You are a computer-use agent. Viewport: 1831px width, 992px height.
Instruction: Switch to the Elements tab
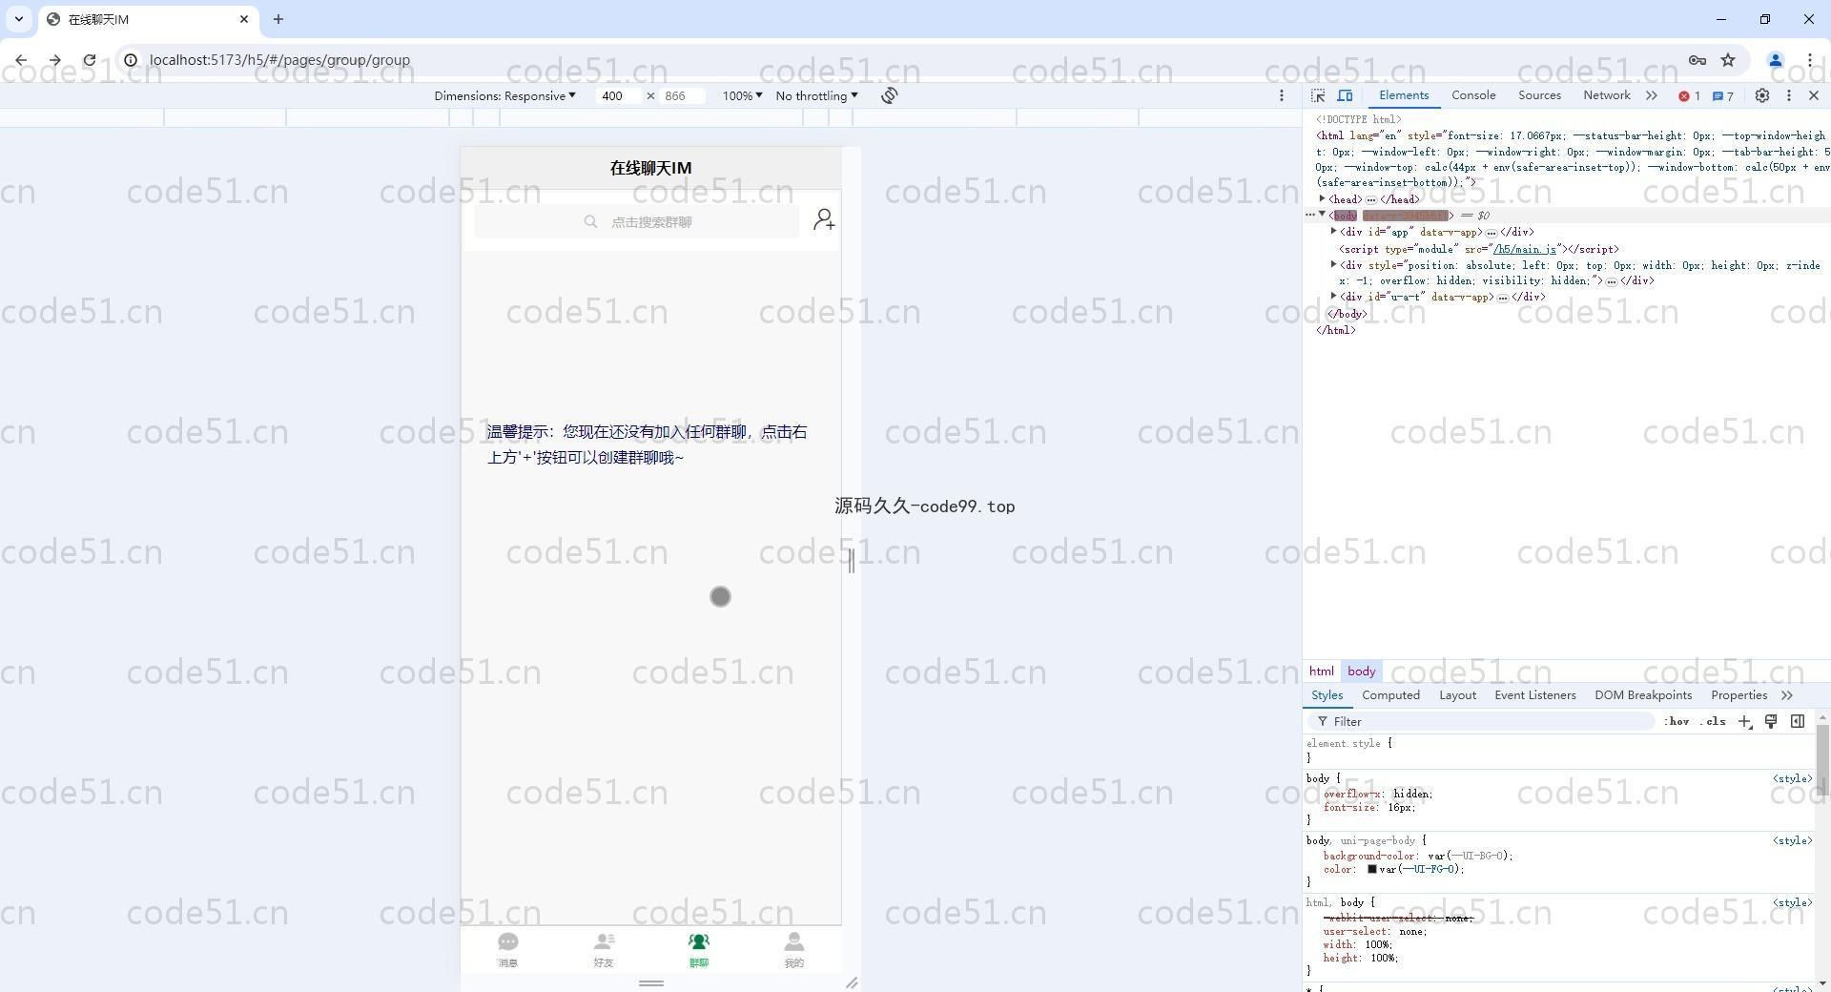coord(1404,95)
